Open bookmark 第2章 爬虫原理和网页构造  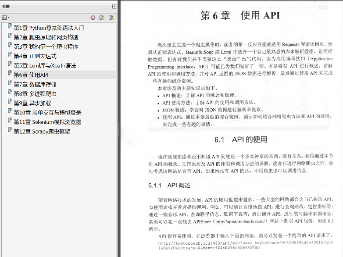click(46, 37)
